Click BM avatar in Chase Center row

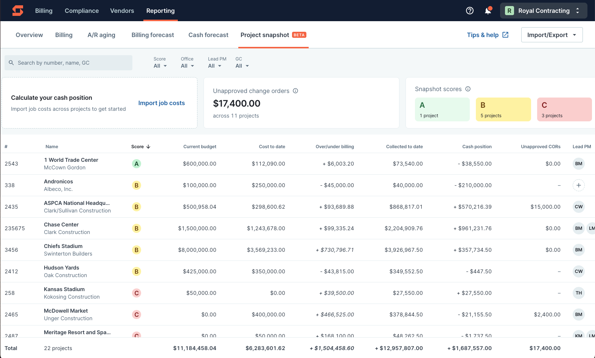[x=579, y=228]
